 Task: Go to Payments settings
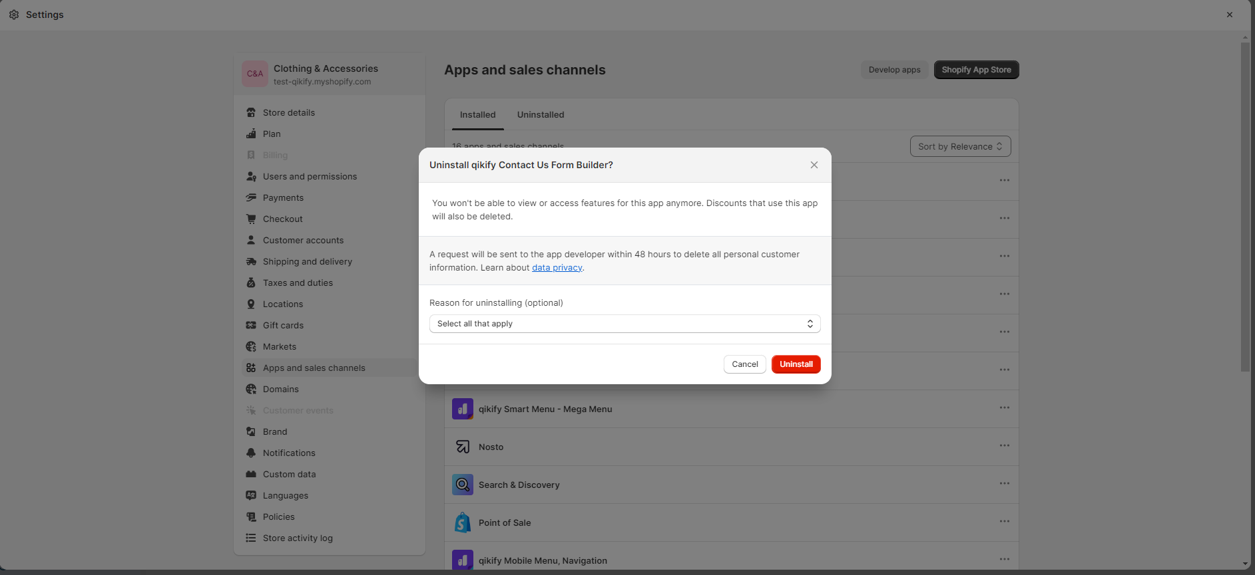click(330, 197)
